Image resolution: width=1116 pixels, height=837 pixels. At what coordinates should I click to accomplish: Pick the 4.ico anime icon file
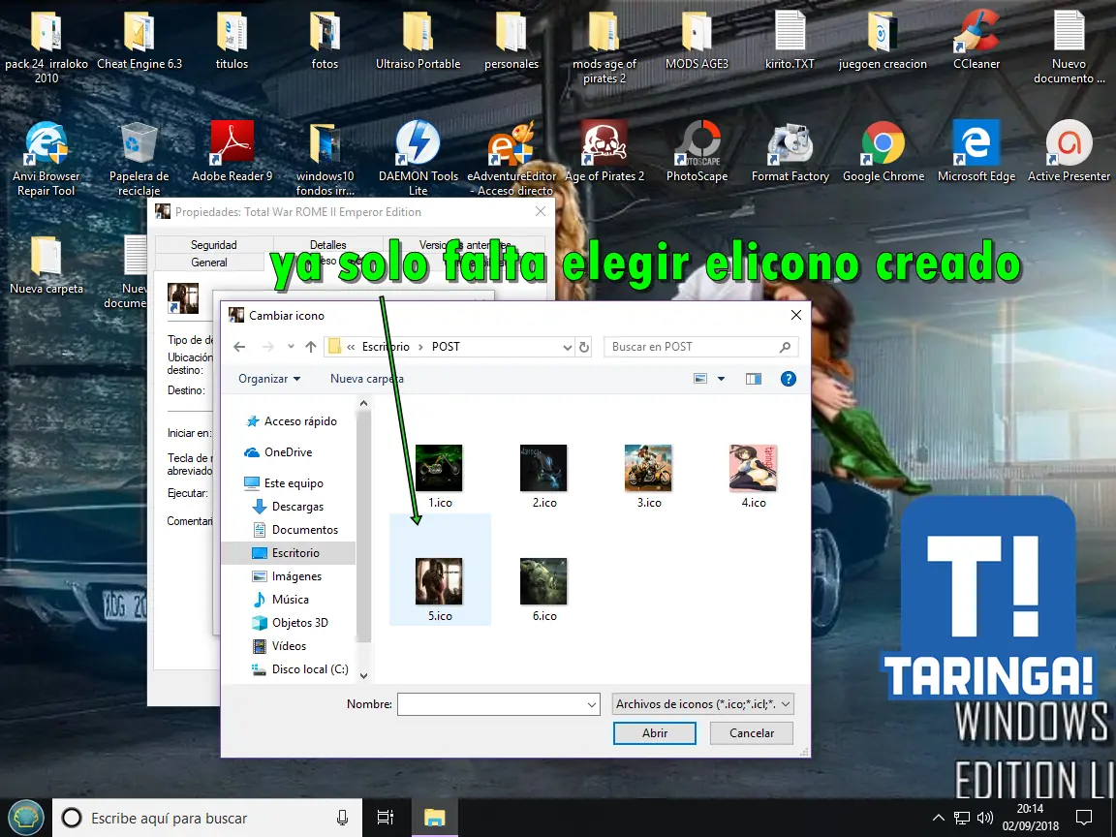(x=753, y=468)
